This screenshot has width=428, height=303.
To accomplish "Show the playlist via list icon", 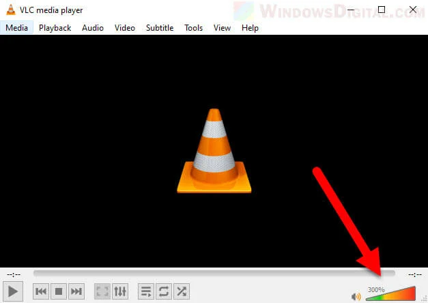I will [146, 291].
